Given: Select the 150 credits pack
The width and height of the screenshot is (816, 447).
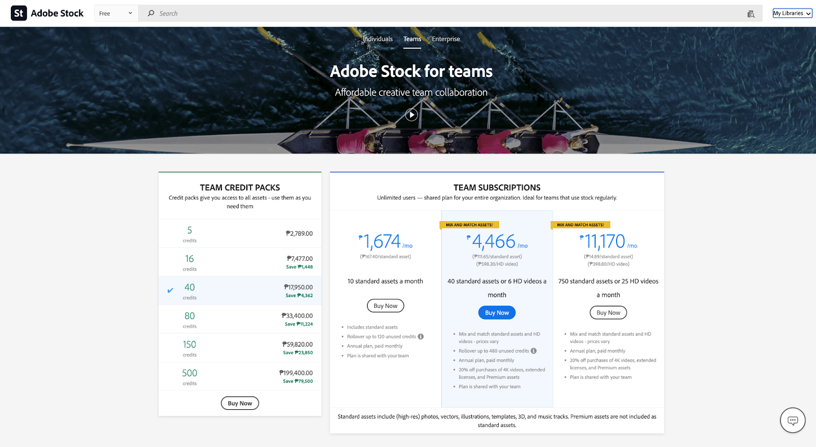Looking at the screenshot, I should 240,348.
